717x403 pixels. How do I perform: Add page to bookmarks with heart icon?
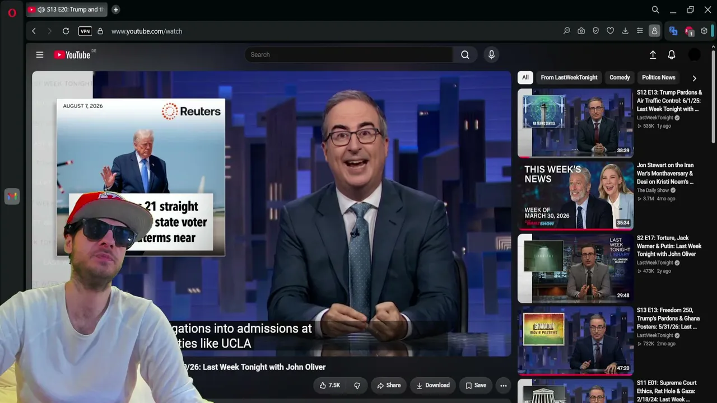pyautogui.click(x=610, y=31)
